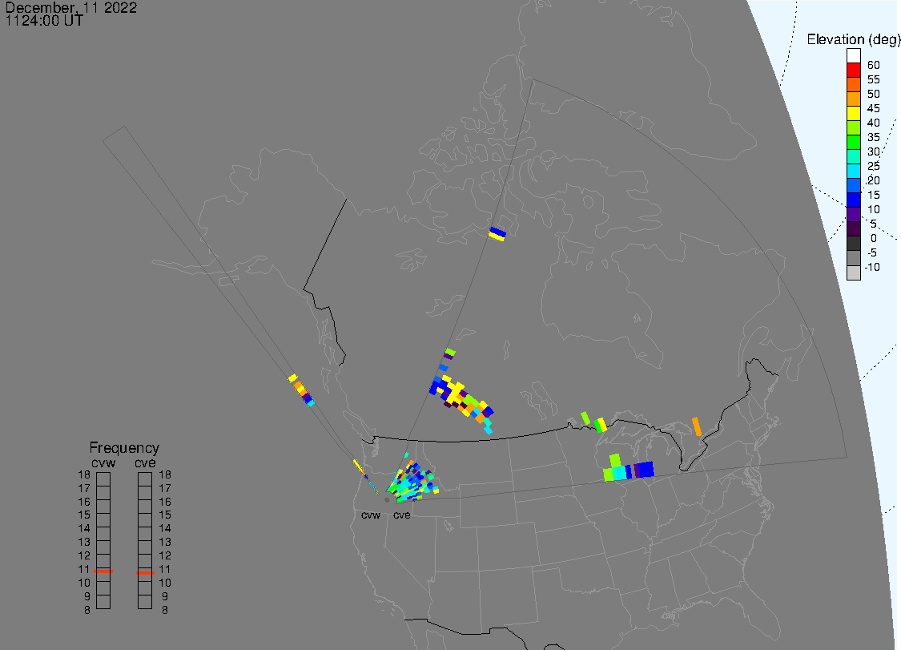This screenshot has width=901, height=650.
Task: Click the top cell of cvw frequency bar
Action: (x=103, y=478)
